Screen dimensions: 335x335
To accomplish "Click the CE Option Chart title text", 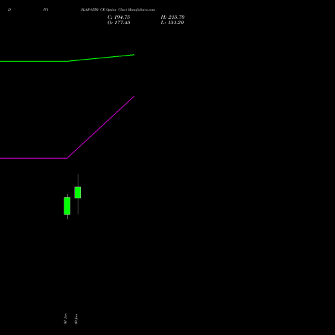I will click(118, 9).
